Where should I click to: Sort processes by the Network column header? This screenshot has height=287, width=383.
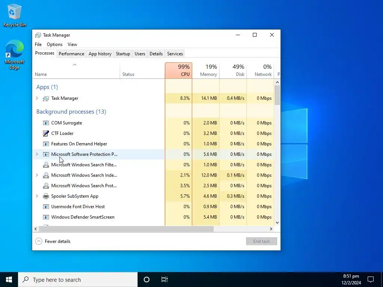click(260, 71)
